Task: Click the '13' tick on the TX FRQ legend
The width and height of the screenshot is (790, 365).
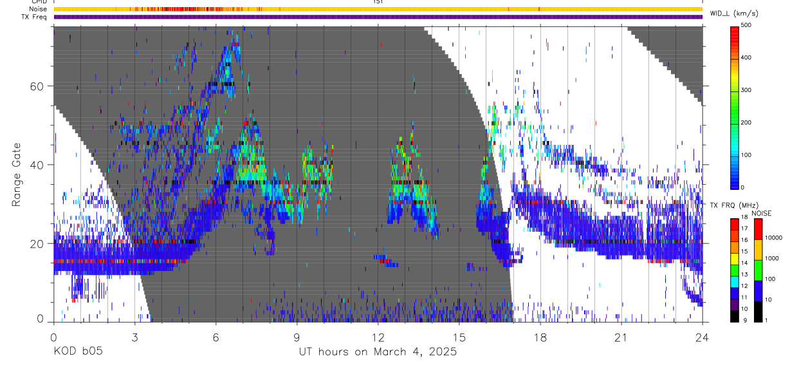Action: (744, 274)
